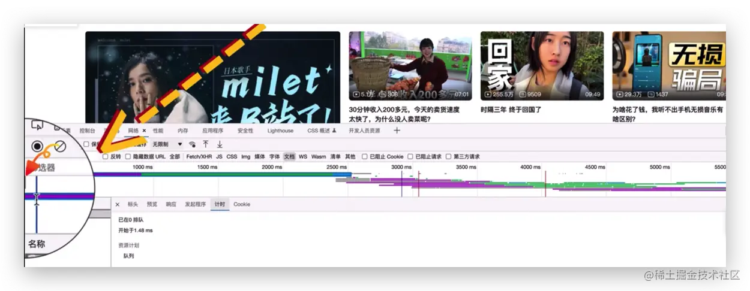750x291 pixels.
Task: Filter requests by Img
Action: (x=245, y=157)
